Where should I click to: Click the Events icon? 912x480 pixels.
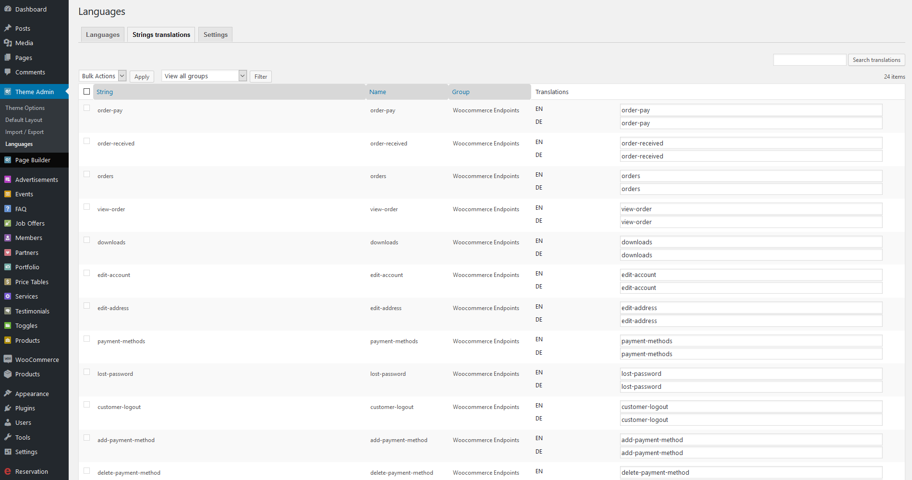8,194
